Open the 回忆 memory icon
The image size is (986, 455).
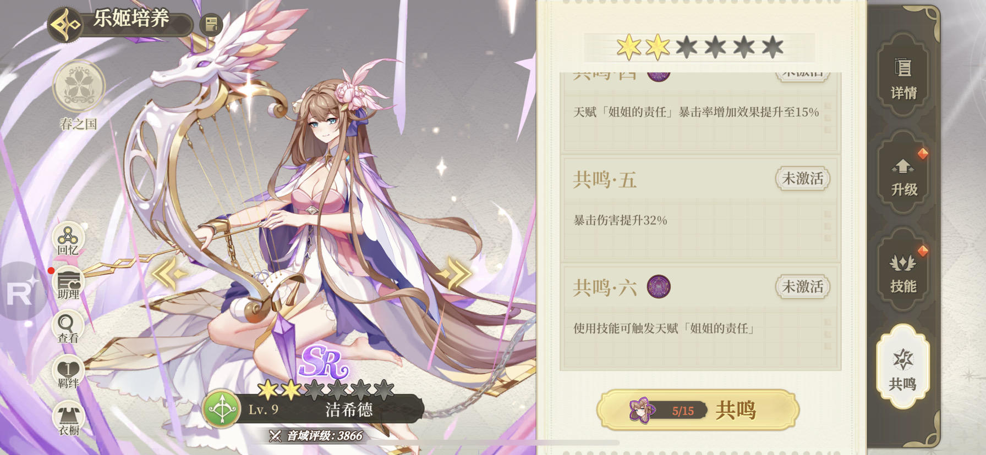tap(68, 240)
